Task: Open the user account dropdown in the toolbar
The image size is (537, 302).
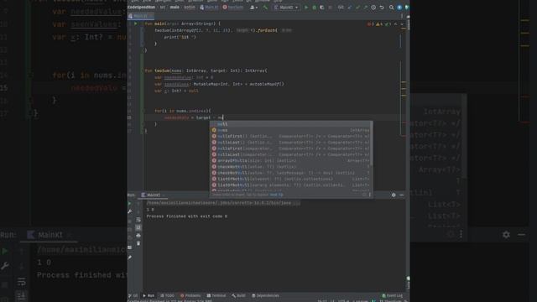Action: click(x=253, y=8)
